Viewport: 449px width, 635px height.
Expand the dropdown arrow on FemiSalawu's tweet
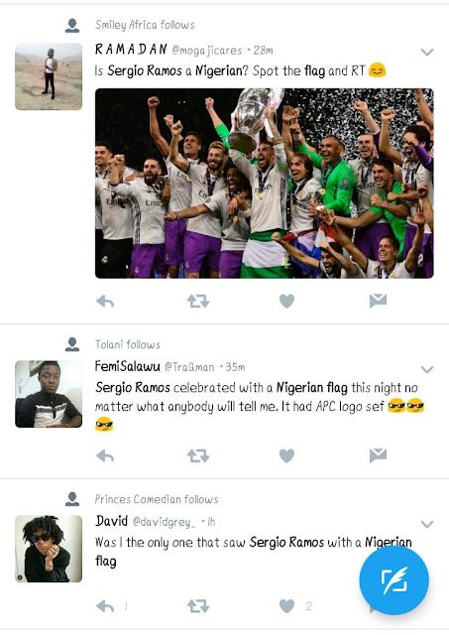pos(427,369)
